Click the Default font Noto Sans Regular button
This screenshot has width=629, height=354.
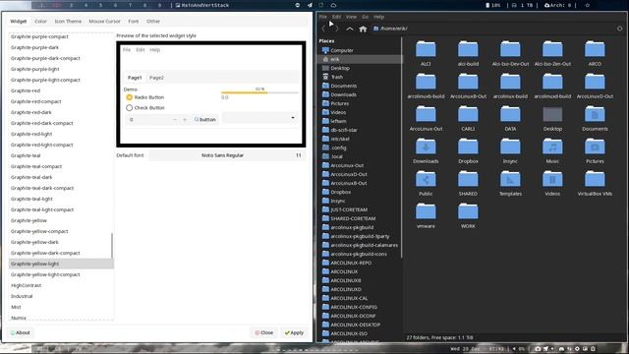click(x=226, y=155)
